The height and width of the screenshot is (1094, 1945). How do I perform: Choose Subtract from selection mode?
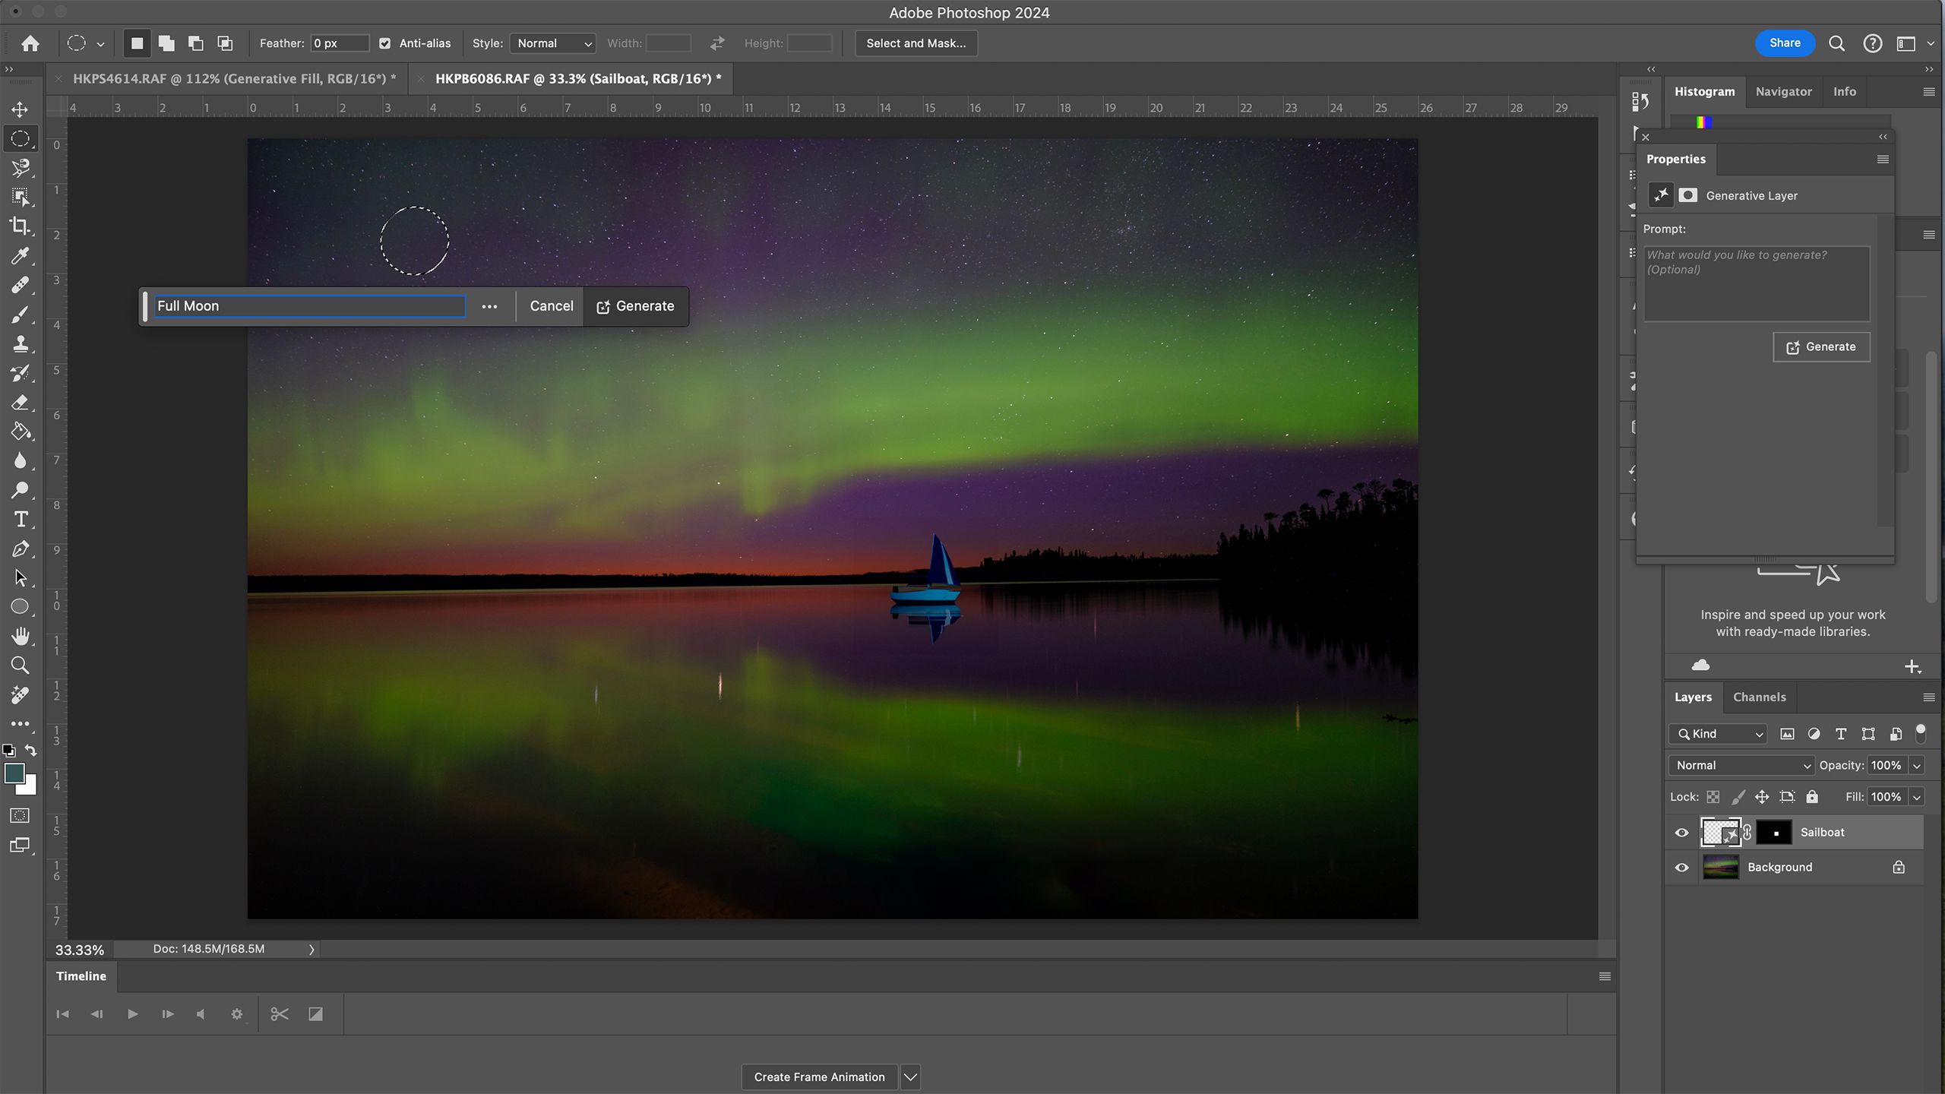pyautogui.click(x=196, y=43)
